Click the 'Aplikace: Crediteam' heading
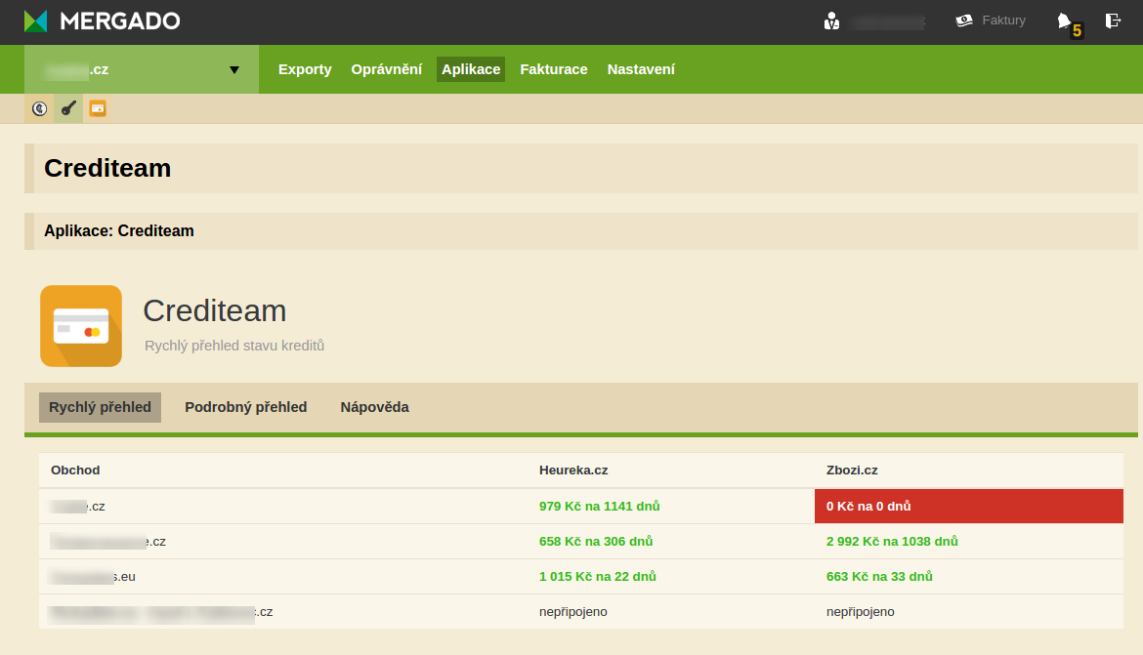This screenshot has width=1143, height=655. tap(119, 231)
